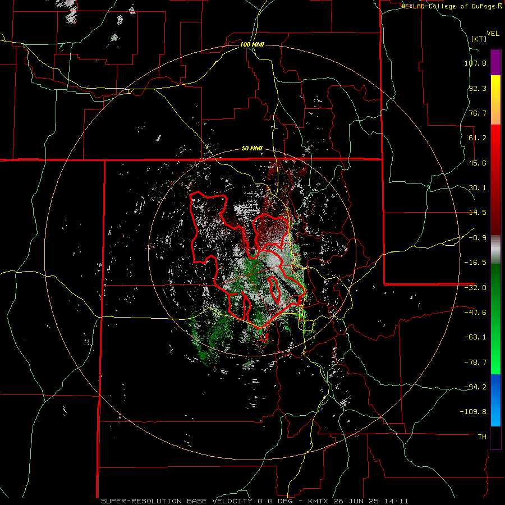The image size is (505, 505).
Task: Click the -109.8 velocity scale value
Action: [474, 412]
